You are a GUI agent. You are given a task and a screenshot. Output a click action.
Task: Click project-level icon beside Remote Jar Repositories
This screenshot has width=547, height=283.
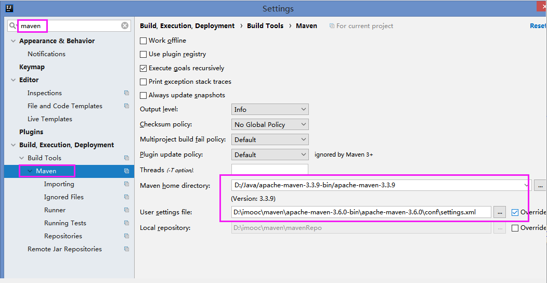point(127,249)
